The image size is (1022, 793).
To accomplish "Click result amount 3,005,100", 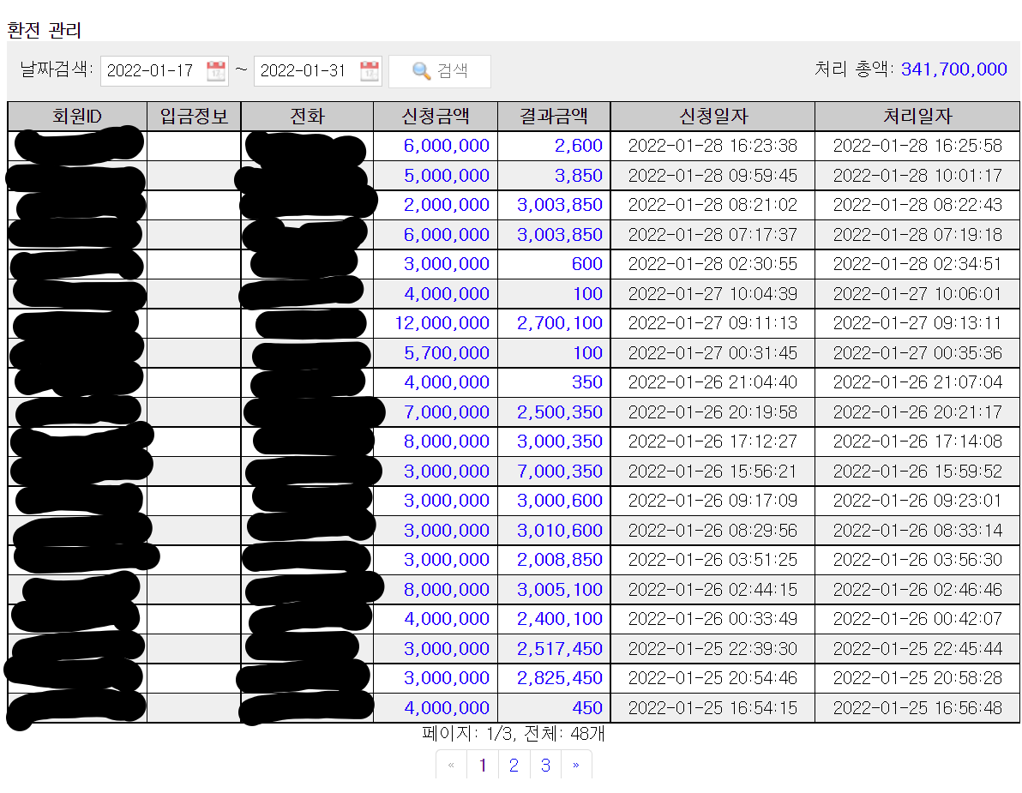I will click(x=559, y=590).
